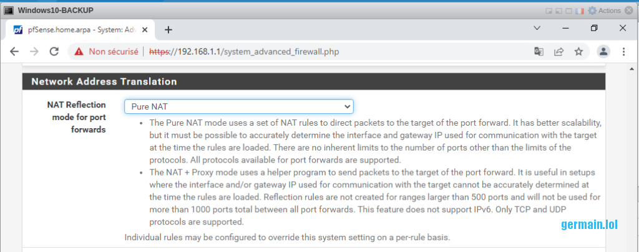
Task: Click the browser Back arrow
Action: click(x=14, y=52)
